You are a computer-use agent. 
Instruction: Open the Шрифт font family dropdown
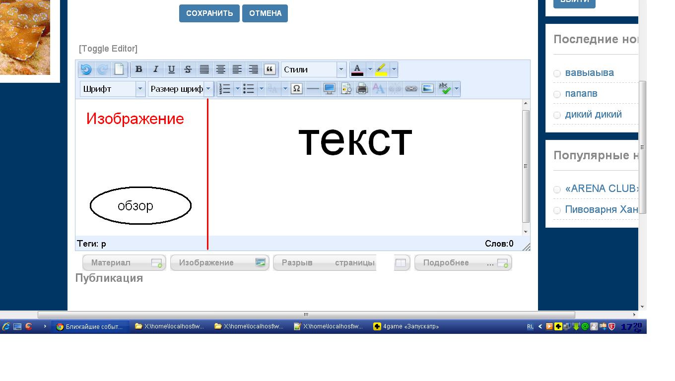tap(112, 89)
